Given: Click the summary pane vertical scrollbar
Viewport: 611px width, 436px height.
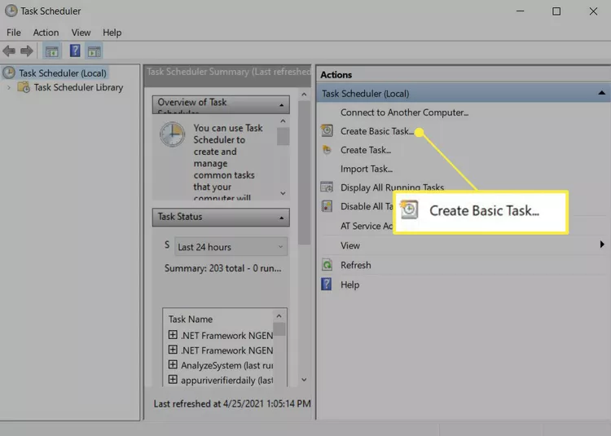Looking at the screenshot, I should pyautogui.click(x=305, y=204).
